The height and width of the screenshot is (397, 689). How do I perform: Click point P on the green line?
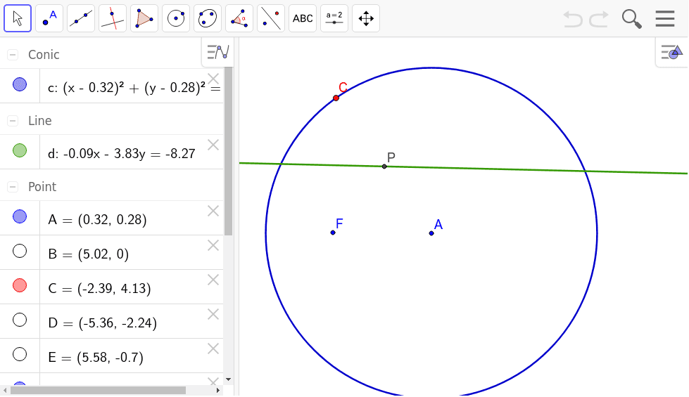tap(384, 167)
